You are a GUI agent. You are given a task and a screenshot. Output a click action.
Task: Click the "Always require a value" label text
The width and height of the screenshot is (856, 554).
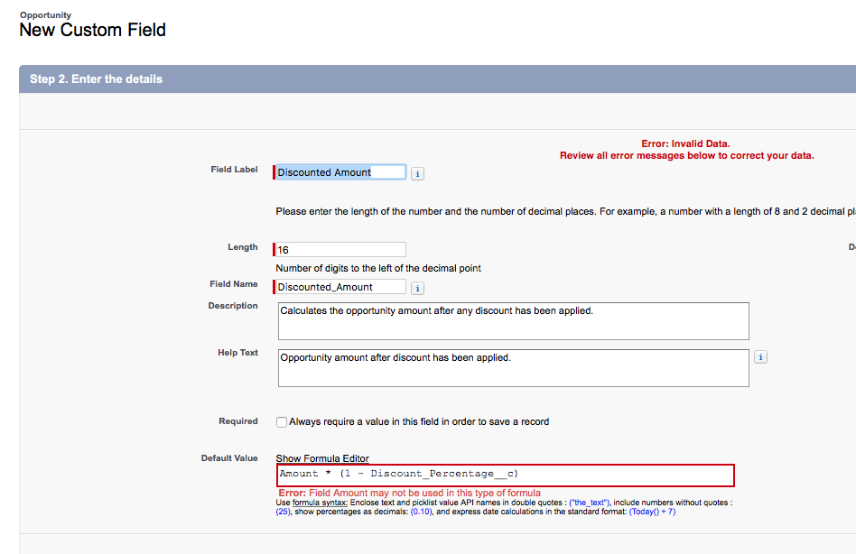419,421
